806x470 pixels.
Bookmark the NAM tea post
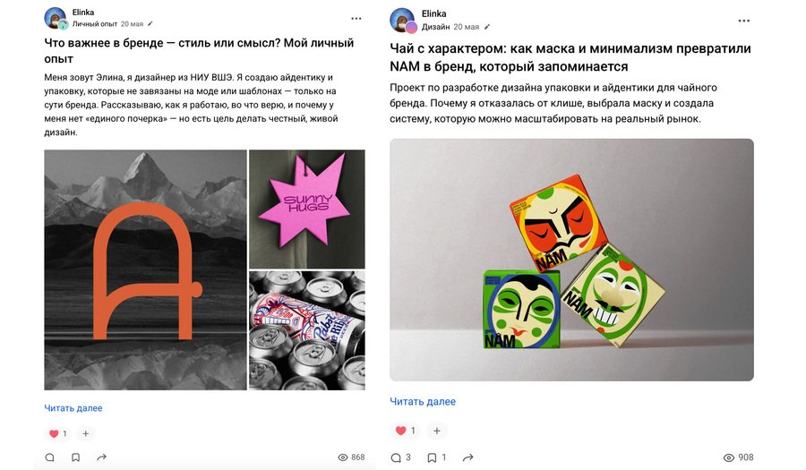(x=436, y=457)
